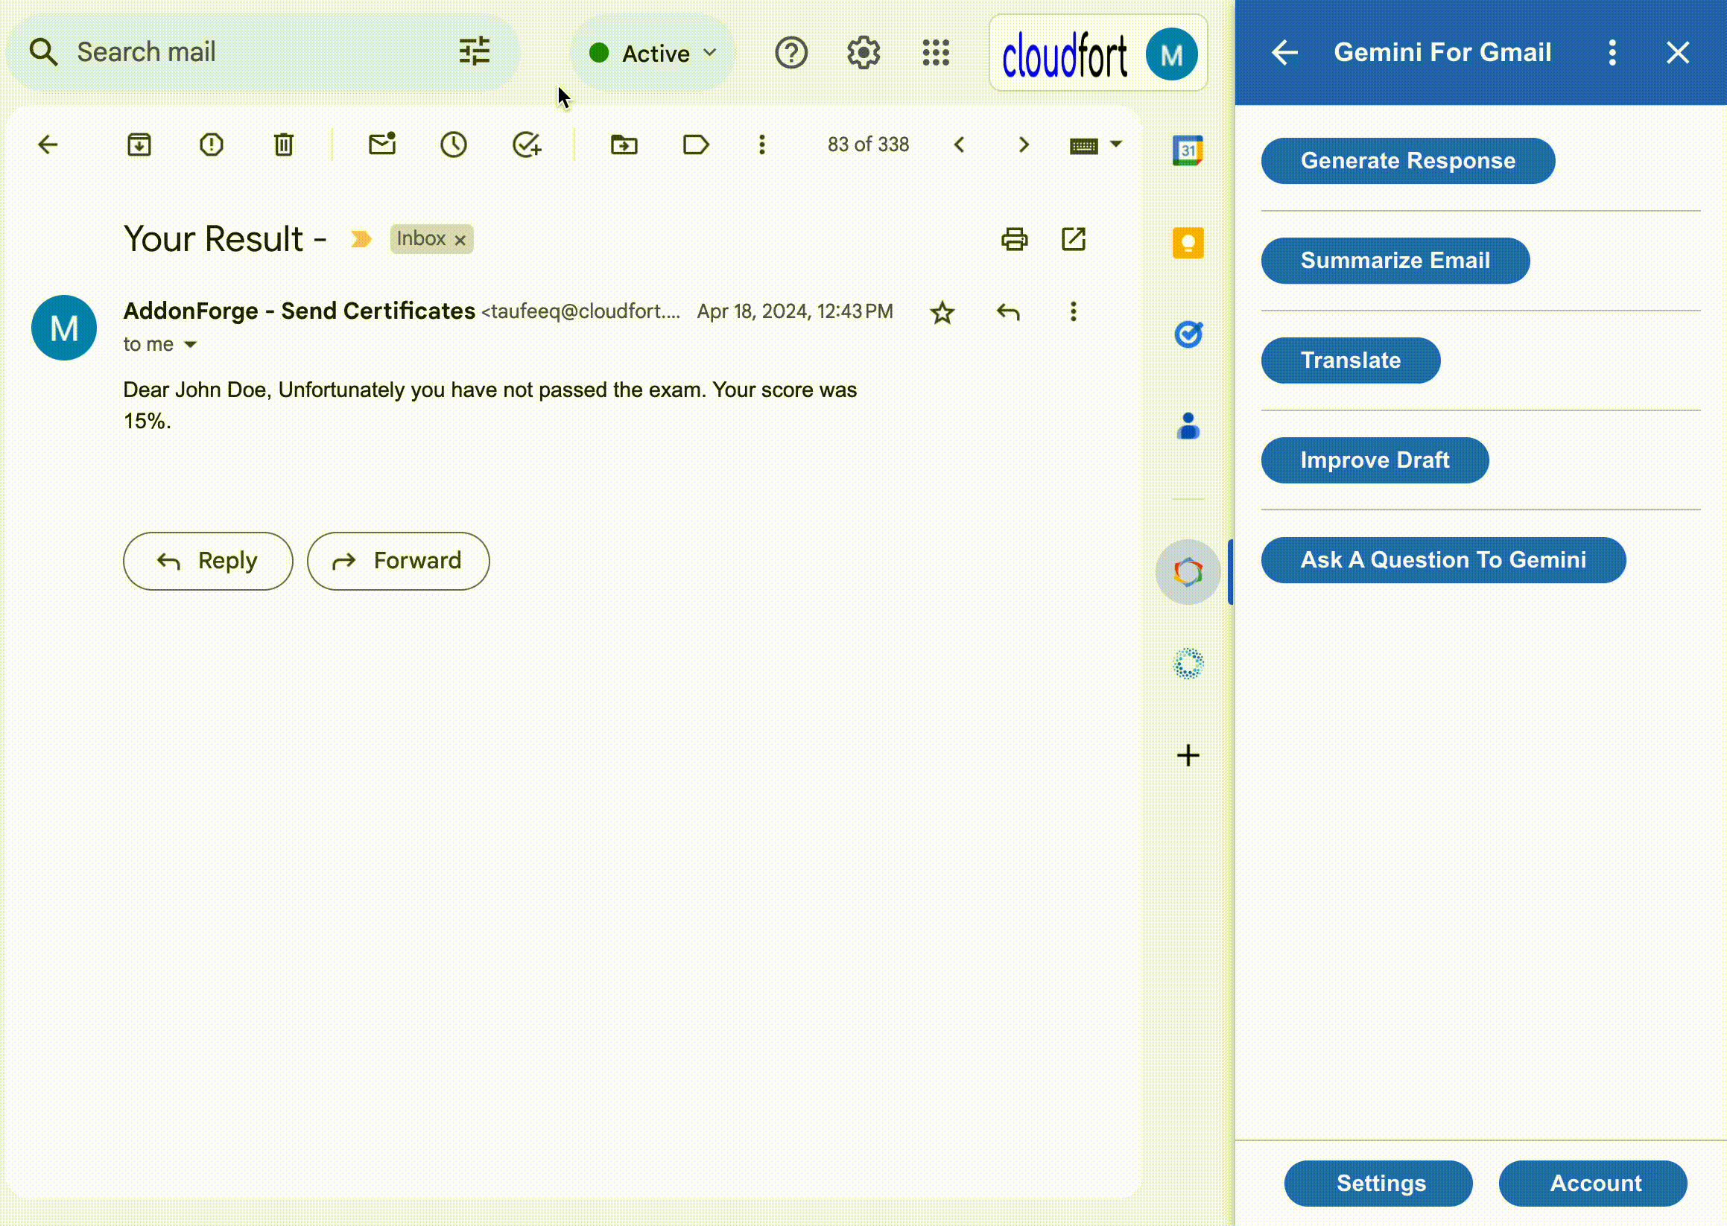Go to older email arrow
1727x1226 pixels.
click(x=1024, y=144)
